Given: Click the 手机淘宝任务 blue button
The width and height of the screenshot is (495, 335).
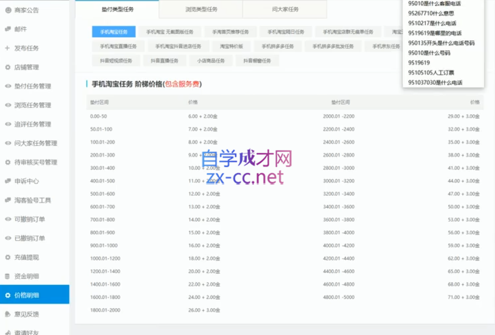Looking at the screenshot, I should [114, 32].
